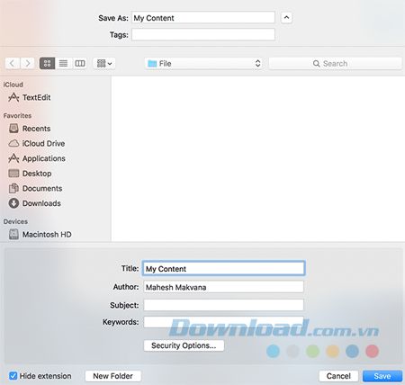Click the Downloads arrow icon

[x=13, y=203]
